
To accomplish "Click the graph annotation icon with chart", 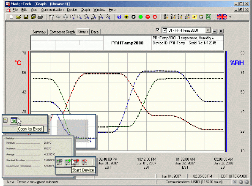I will click(187, 17).
